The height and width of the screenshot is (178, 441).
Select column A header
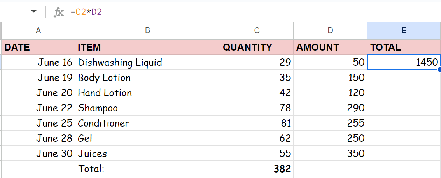point(38,30)
